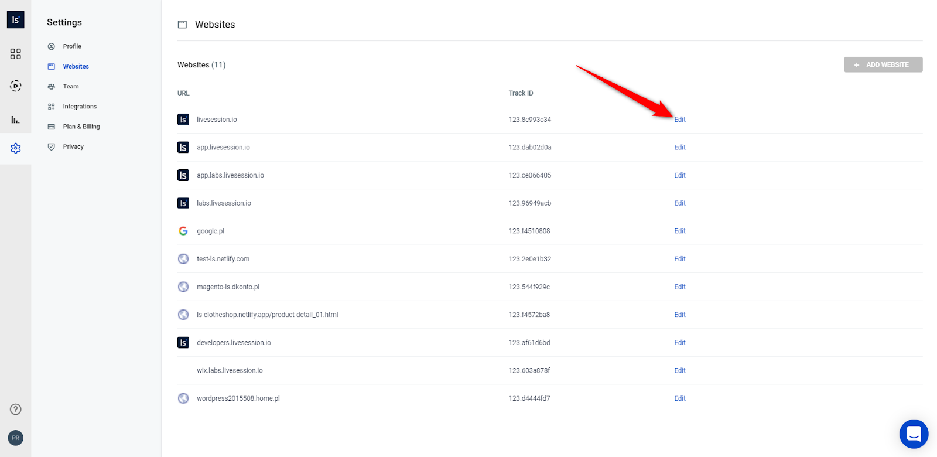
Task: Click the labs.livesession.io favicon
Action: point(183,203)
